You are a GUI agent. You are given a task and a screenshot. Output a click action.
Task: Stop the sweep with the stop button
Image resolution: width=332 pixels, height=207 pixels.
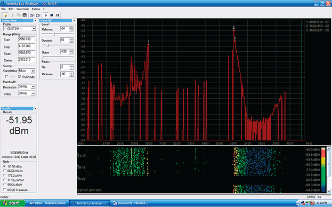[52, 15]
